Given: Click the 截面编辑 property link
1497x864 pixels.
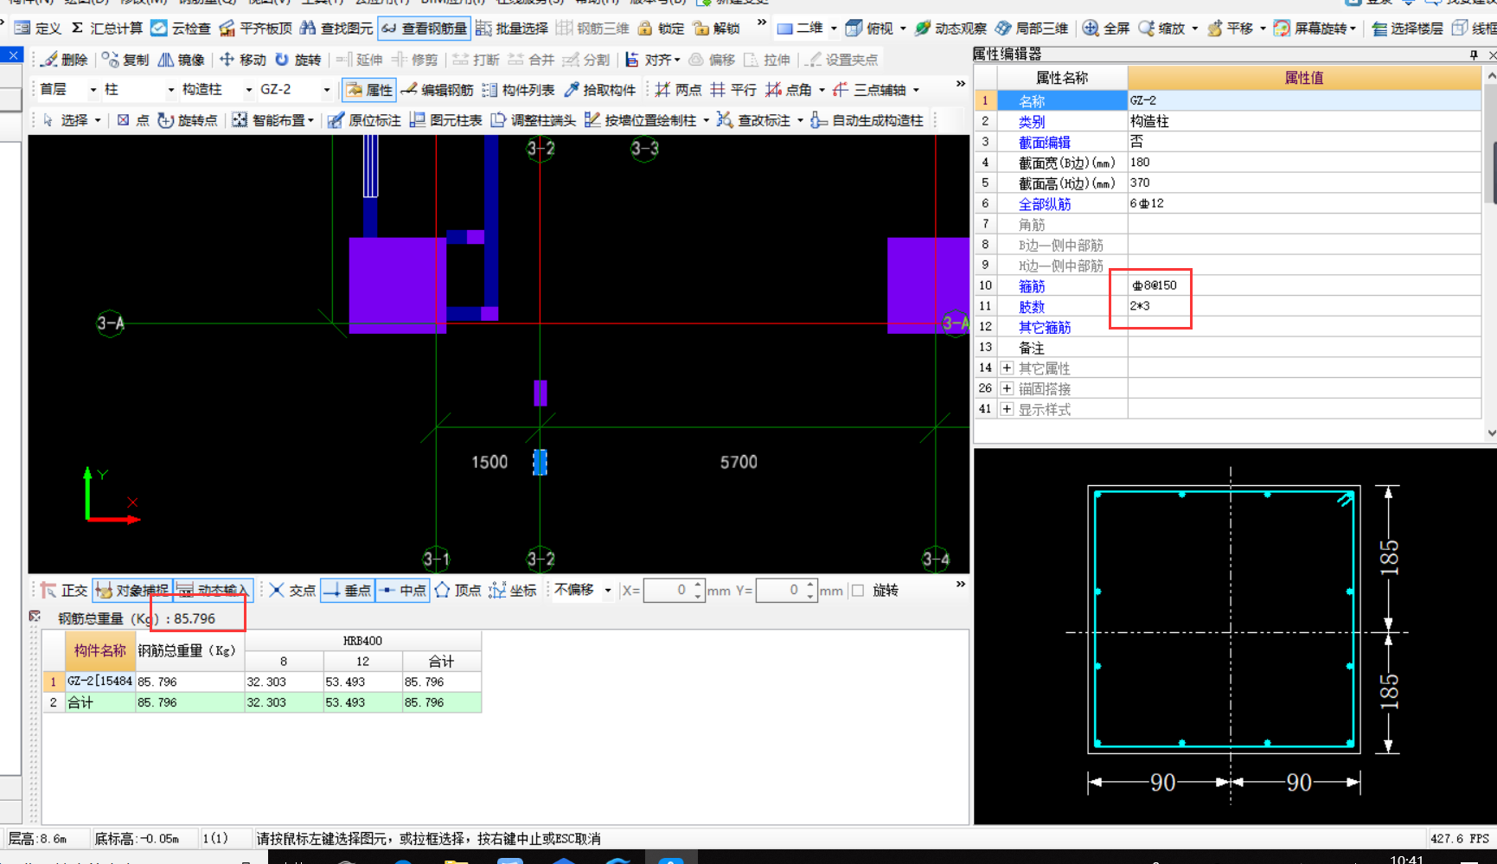Looking at the screenshot, I should click(1044, 143).
